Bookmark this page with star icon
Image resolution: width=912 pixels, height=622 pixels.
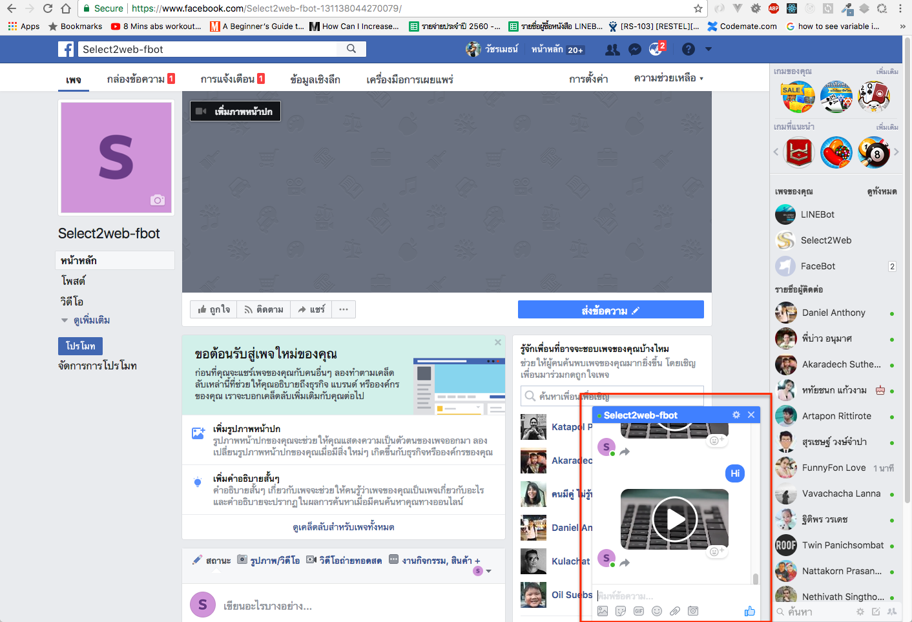click(x=698, y=8)
